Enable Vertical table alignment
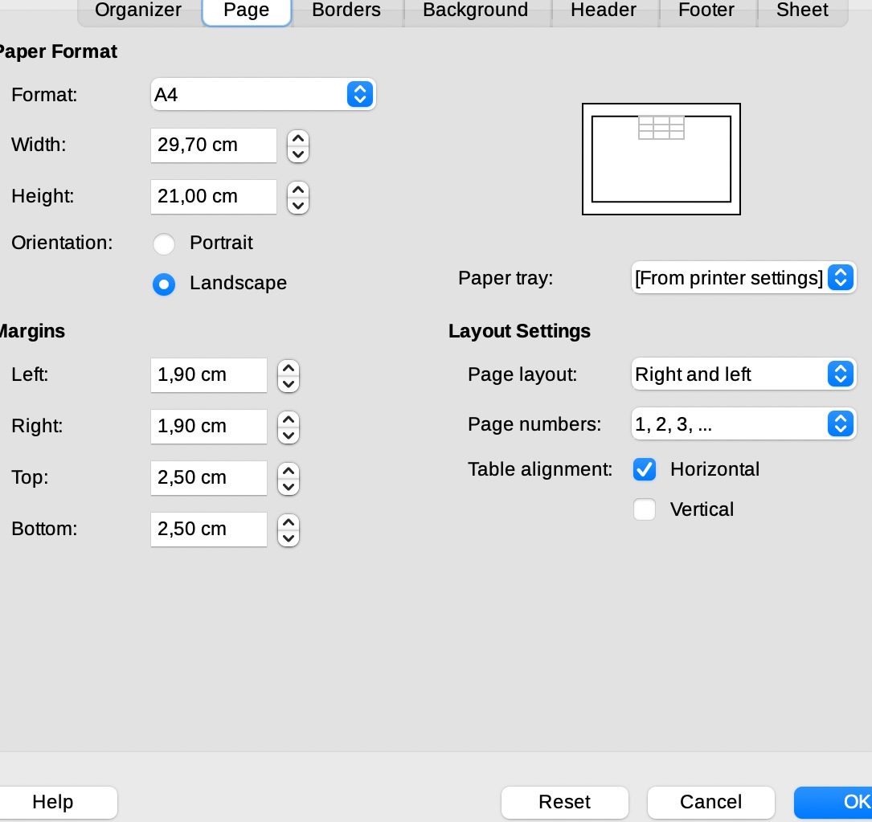The width and height of the screenshot is (872, 822). click(x=645, y=510)
